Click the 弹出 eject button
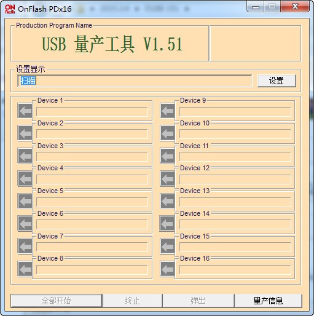Screen dimensions: 314x316 [x=198, y=301]
